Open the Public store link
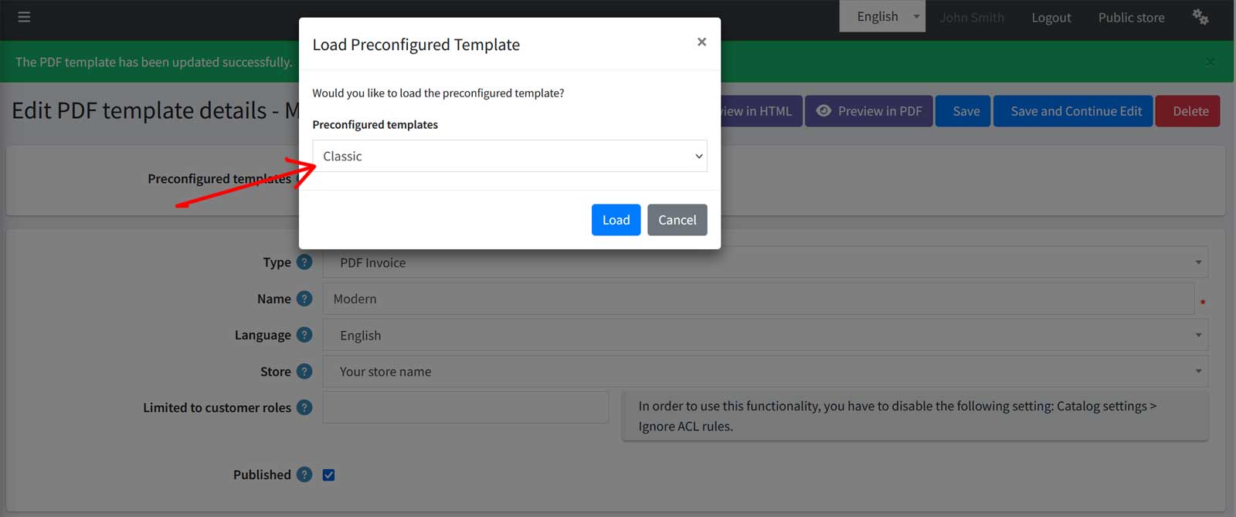1236x517 pixels. point(1131,17)
